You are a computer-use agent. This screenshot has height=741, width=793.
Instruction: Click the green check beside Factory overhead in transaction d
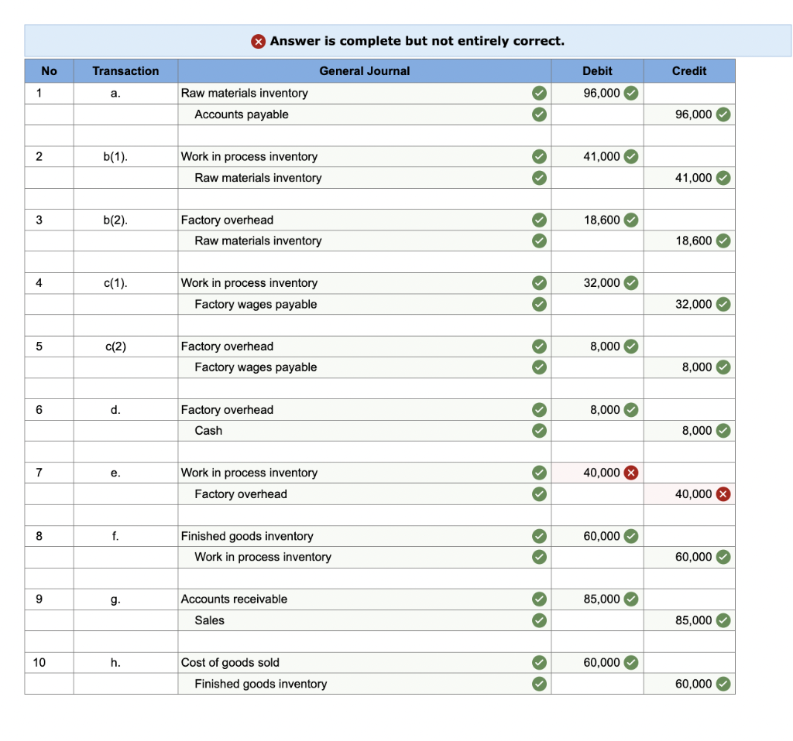(539, 410)
